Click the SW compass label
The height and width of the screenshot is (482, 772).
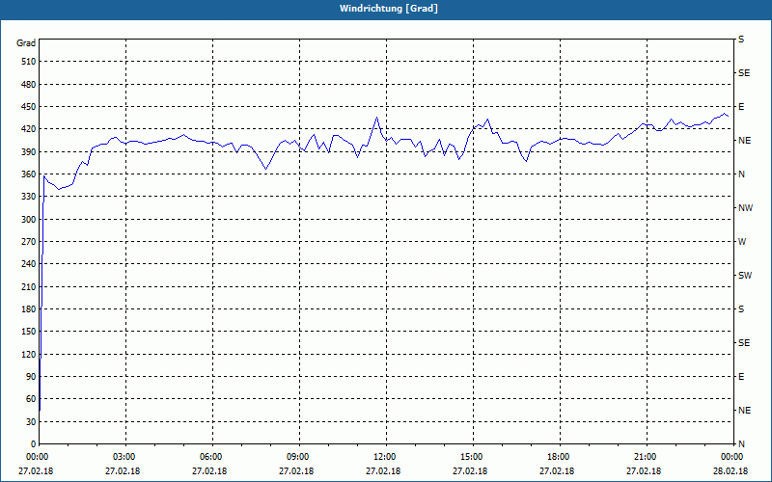click(x=745, y=276)
